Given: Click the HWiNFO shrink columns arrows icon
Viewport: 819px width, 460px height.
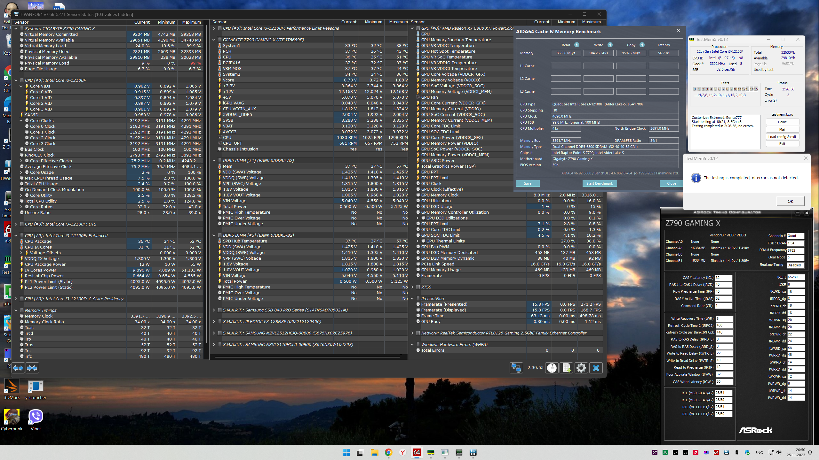Looking at the screenshot, I should [32, 368].
